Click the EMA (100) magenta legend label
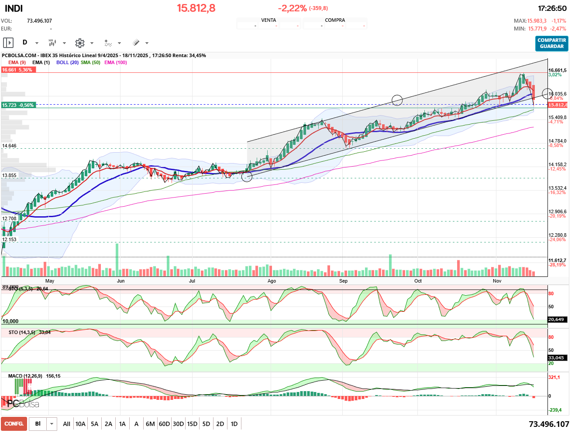Screen dimensions: 575x433 pyautogui.click(x=116, y=62)
